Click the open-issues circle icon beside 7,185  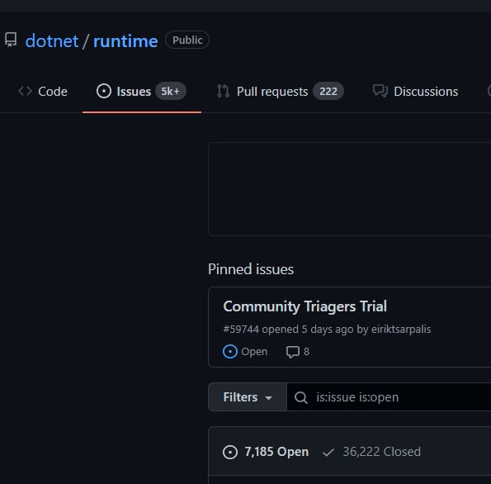pos(230,452)
